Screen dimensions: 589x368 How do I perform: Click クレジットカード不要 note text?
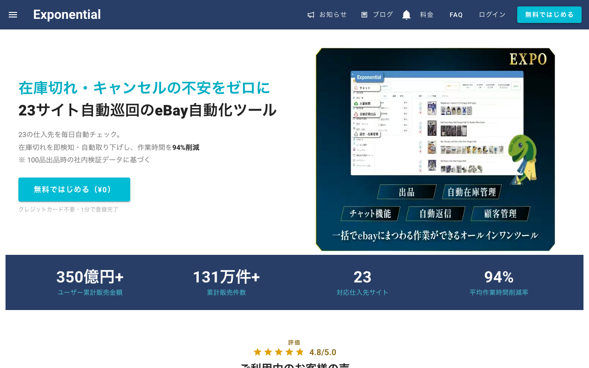coord(69,209)
